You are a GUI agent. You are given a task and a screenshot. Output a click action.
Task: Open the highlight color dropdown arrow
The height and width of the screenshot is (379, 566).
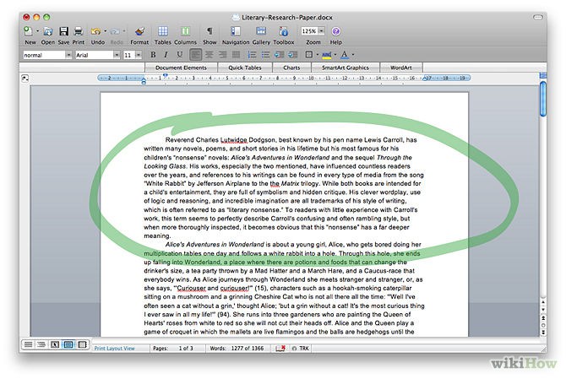click(x=335, y=55)
